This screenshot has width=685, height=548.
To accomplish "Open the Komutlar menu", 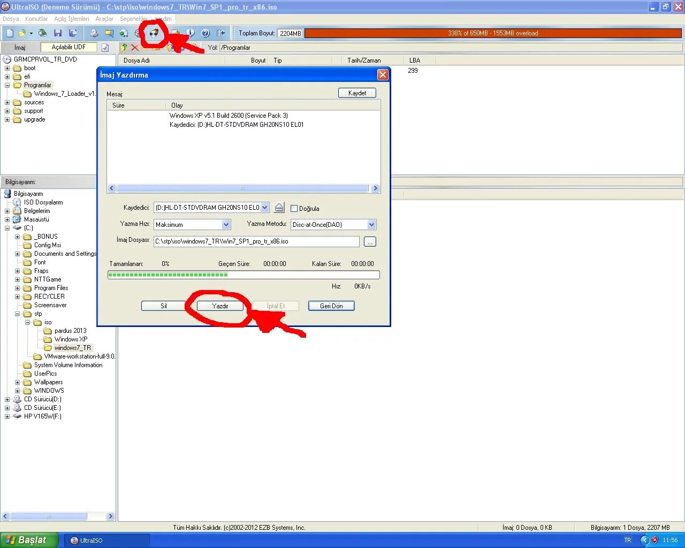I will click(36, 19).
